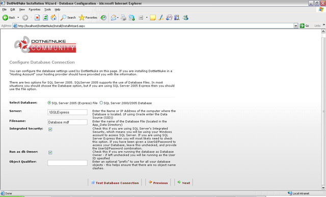Image resolution: width=326 pixels, height=197 pixels.
Task: Open the Edit menu
Action: coord(13,10)
